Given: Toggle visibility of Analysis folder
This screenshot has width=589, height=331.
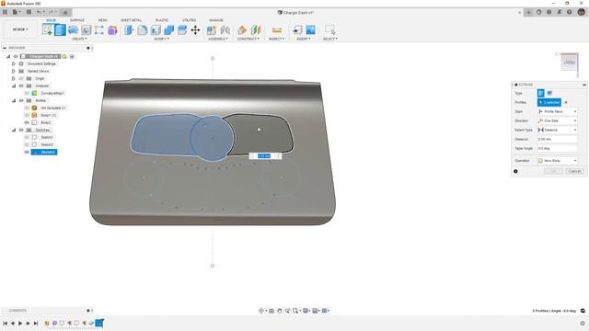Looking at the screenshot, I should [21, 86].
